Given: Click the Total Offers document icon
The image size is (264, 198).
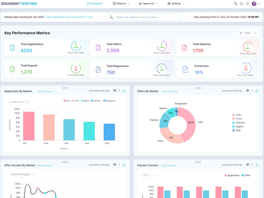Looking at the screenshot, I should click(x=98, y=48).
